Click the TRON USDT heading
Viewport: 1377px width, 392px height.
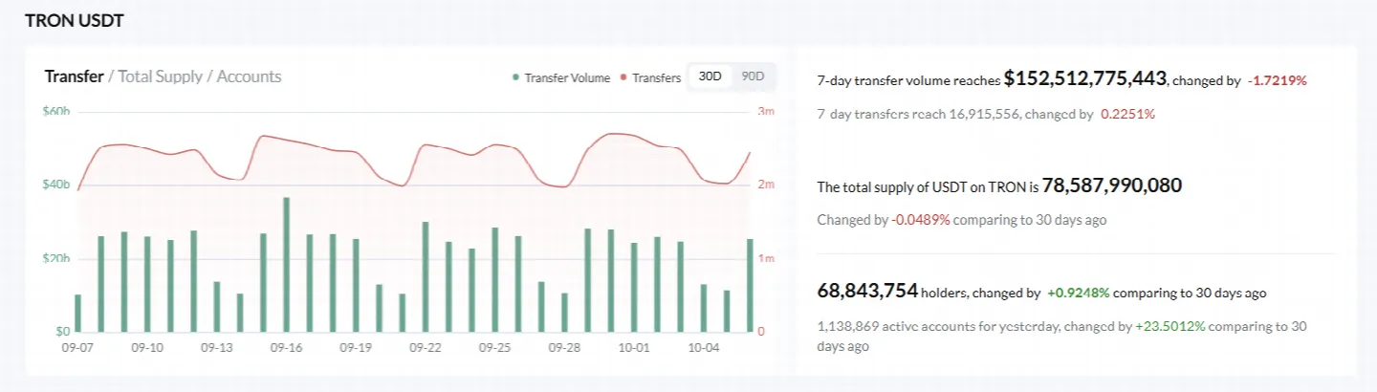[75, 20]
